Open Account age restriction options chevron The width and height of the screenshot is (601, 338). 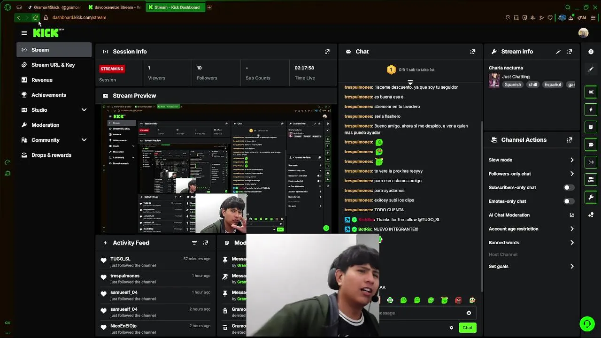(x=572, y=229)
